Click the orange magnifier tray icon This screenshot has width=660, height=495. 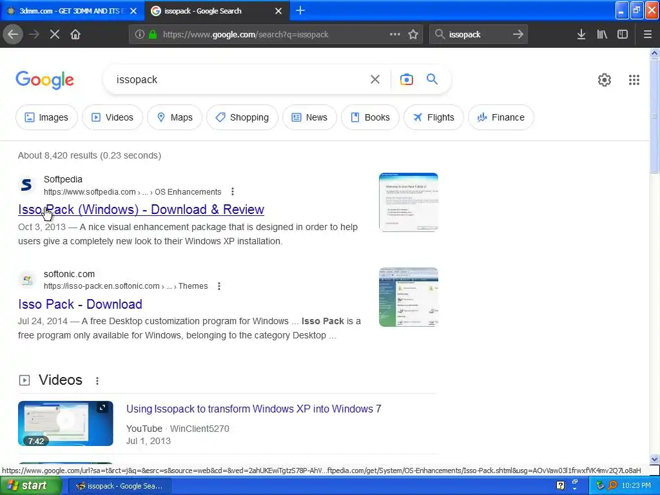[x=612, y=486]
